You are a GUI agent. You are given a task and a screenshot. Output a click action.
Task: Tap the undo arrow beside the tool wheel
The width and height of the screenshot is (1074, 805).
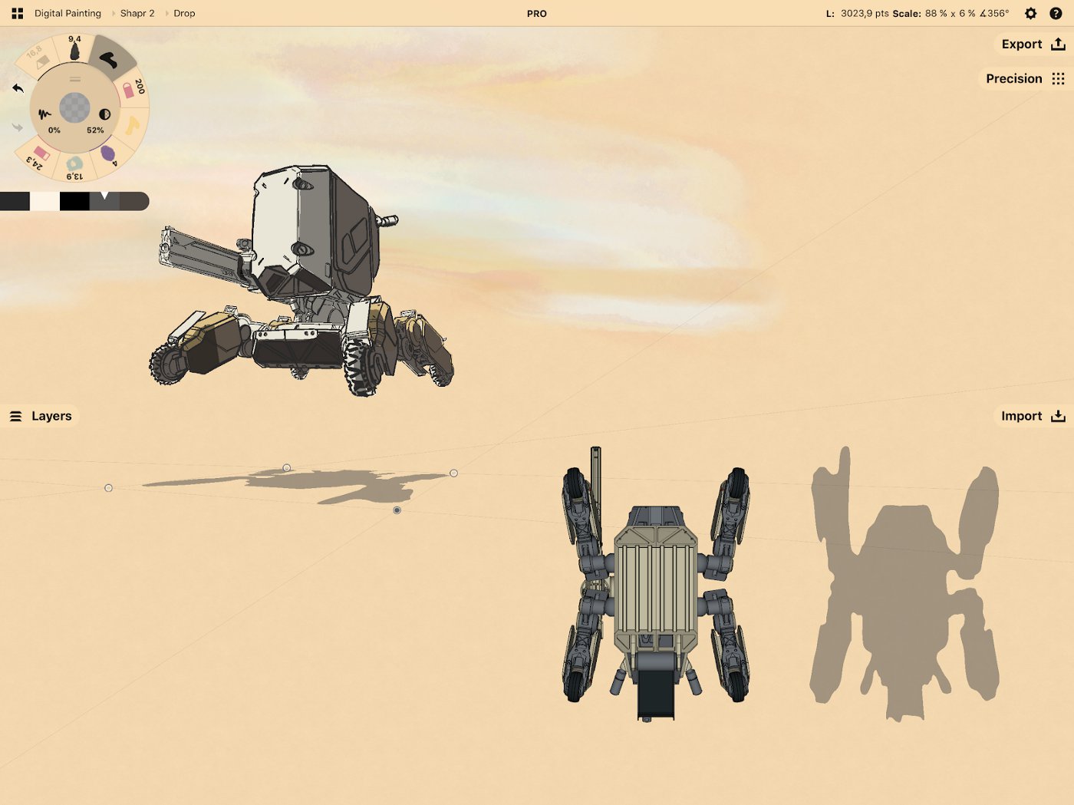click(x=18, y=88)
